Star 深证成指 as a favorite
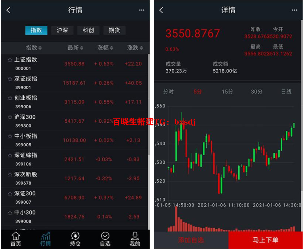 point(10,79)
